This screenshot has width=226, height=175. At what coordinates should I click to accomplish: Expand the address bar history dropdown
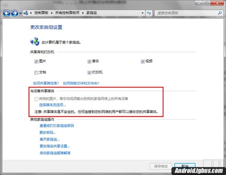tap(142, 13)
